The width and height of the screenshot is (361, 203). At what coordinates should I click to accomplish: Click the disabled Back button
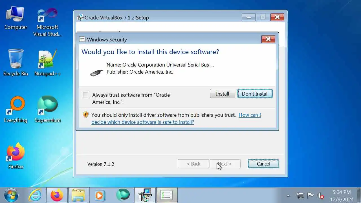pyautogui.click(x=193, y=164)
